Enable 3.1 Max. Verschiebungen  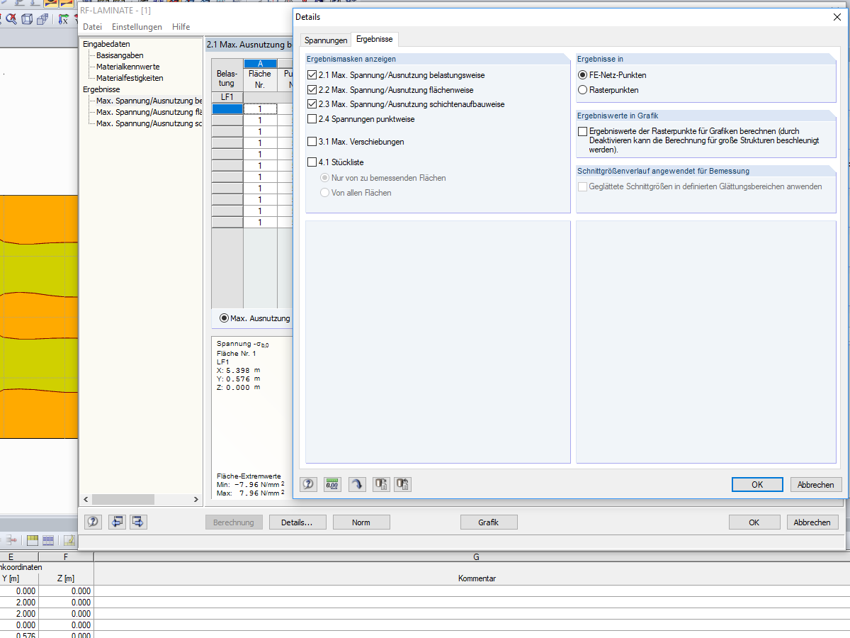point(312,142)
